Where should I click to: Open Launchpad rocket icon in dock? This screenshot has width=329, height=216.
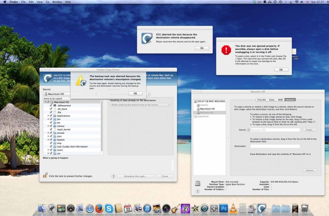(51, 209)
